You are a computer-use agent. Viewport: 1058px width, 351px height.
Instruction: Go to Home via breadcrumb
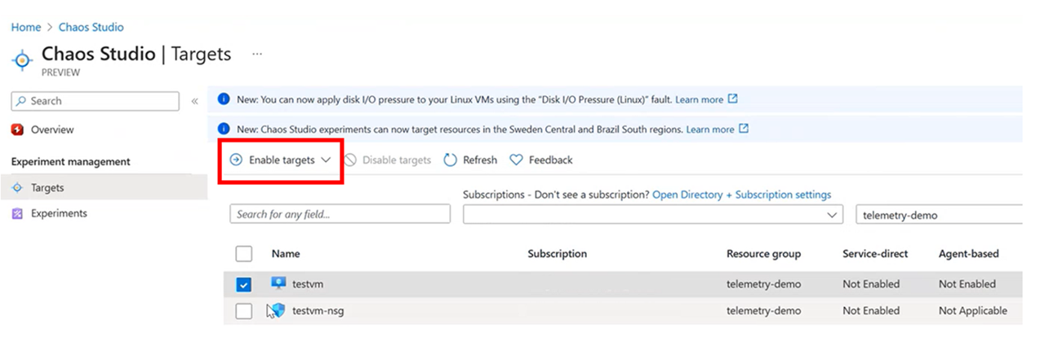pyautogui.click(x=25, y=27)
